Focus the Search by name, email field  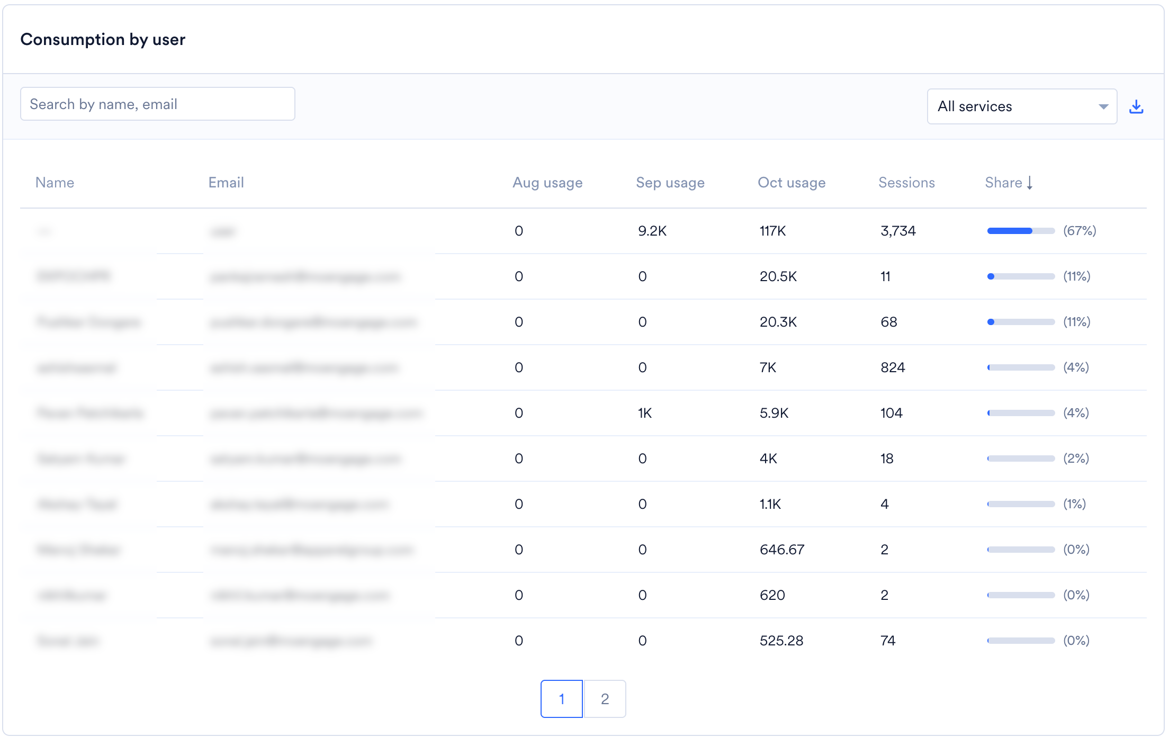click(x=158, y=104)
